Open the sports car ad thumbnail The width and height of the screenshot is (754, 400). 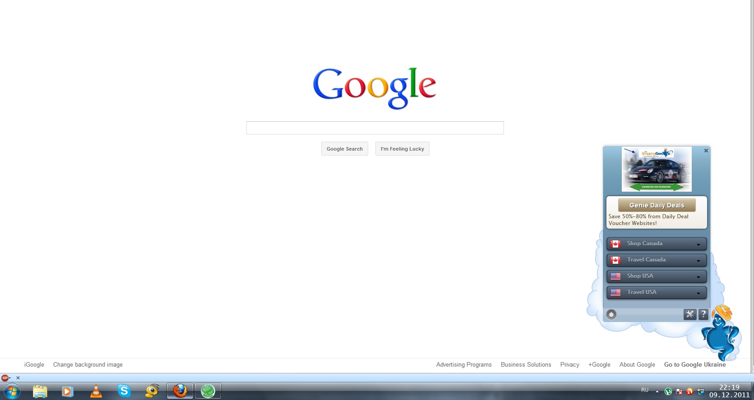(657, 169)
